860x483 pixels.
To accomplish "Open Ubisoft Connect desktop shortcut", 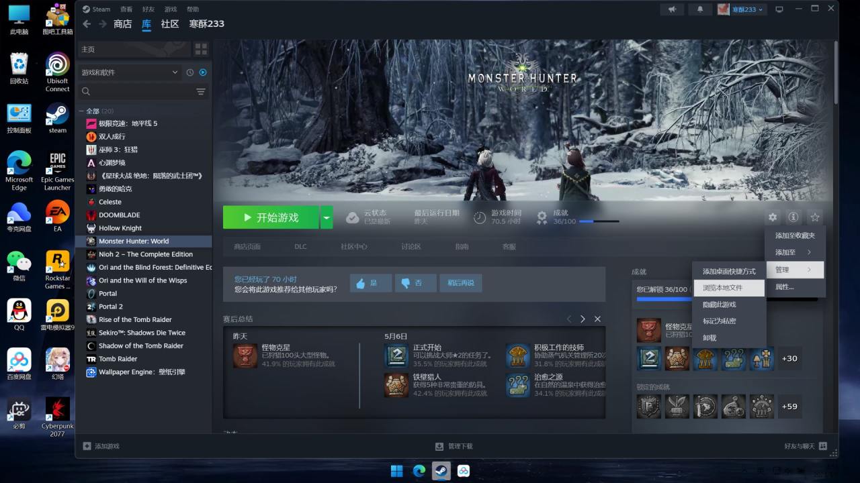I will [x=58, y=72].
